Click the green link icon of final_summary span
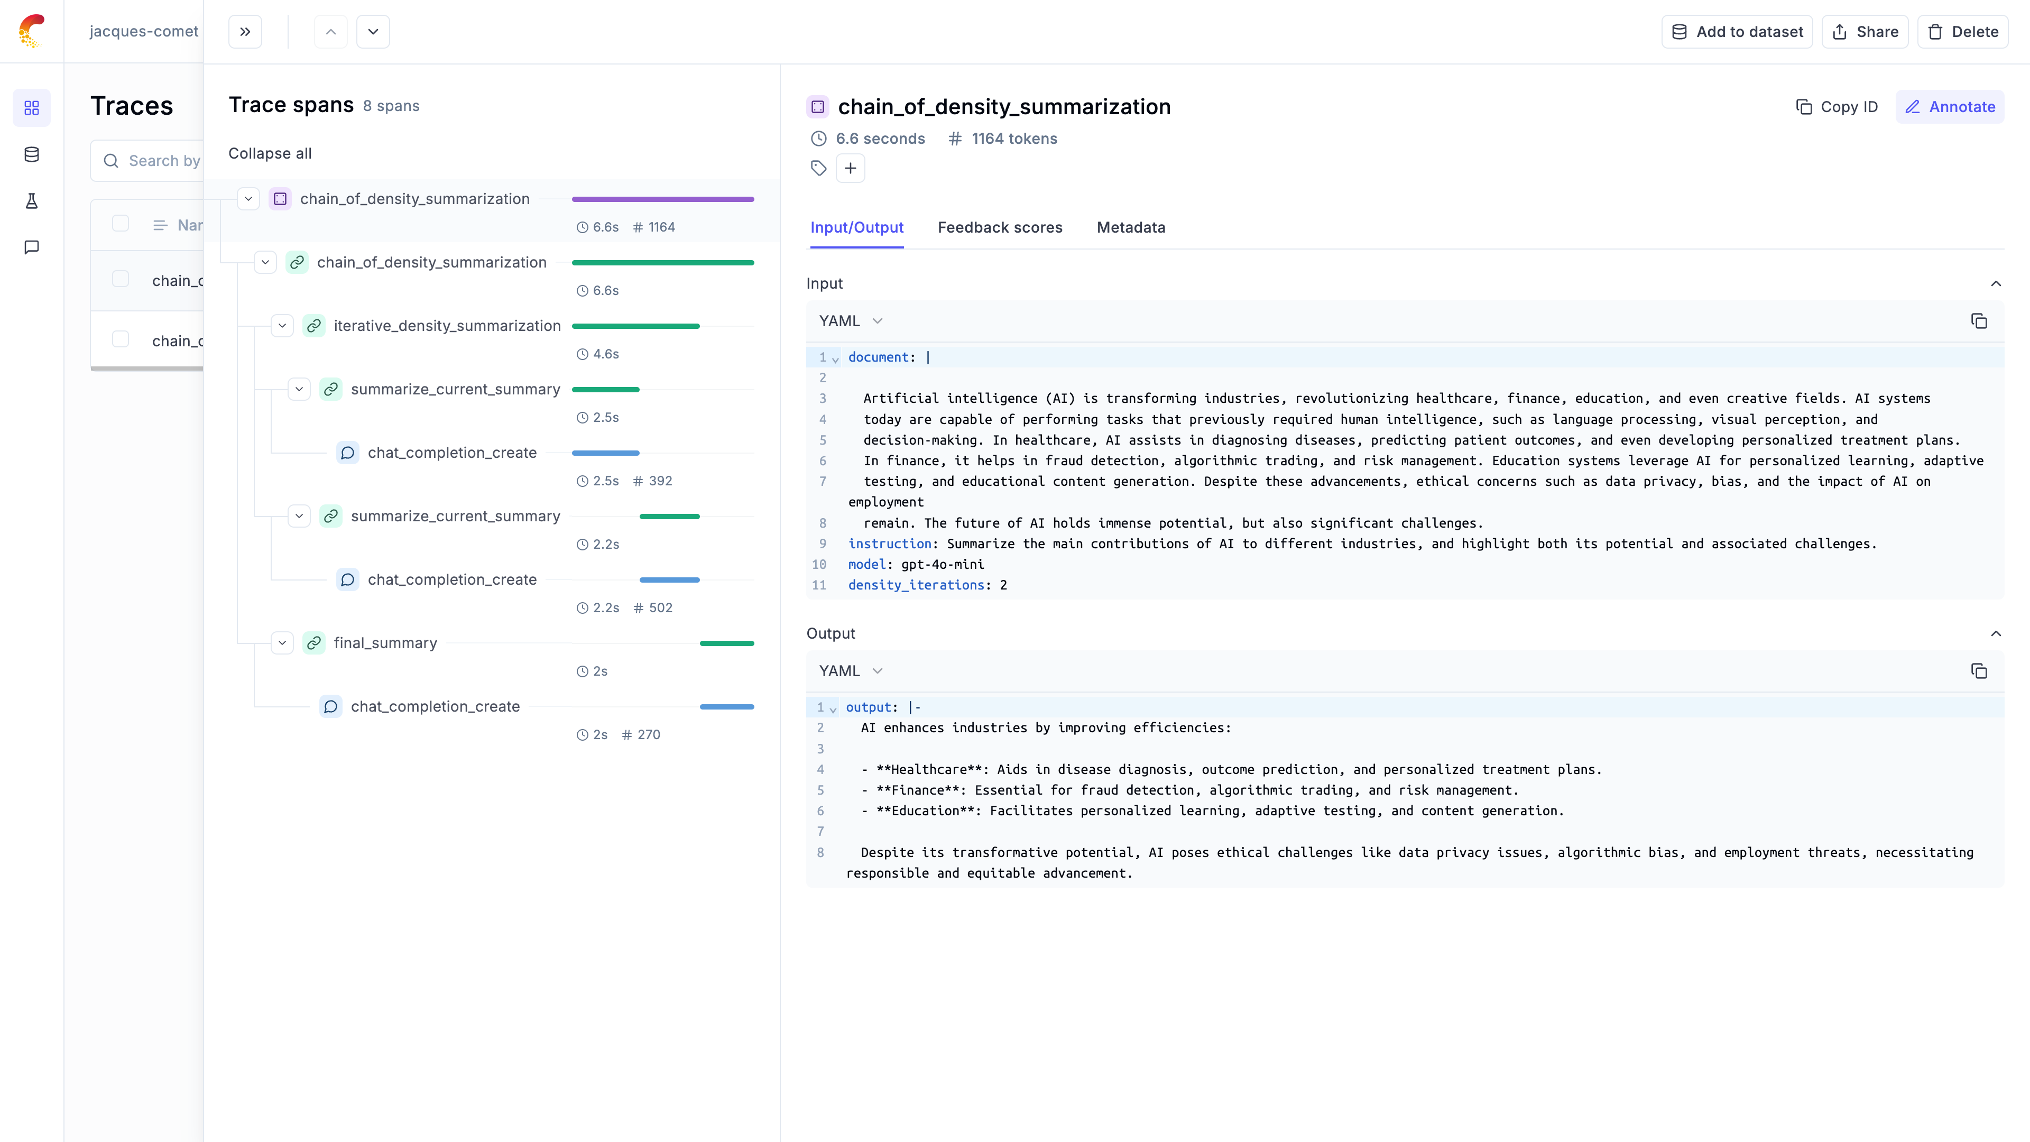2030x1142 pixels. point(315,643)
